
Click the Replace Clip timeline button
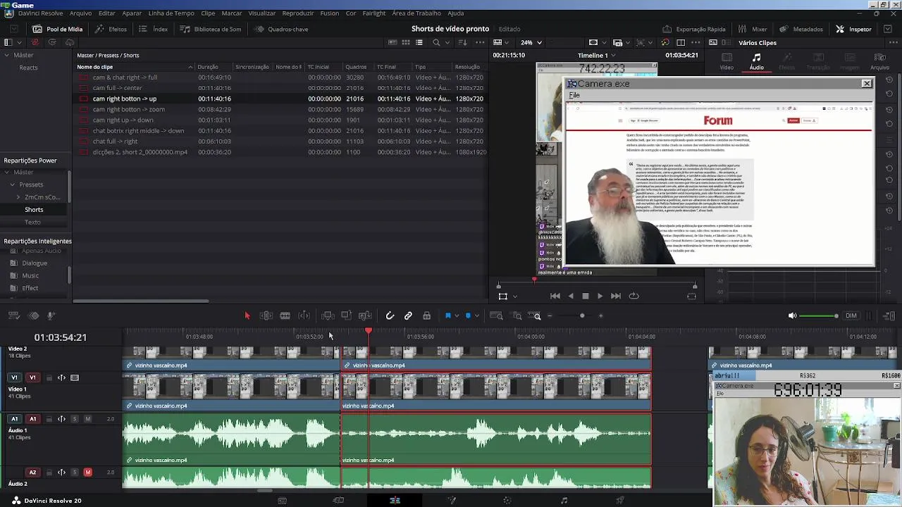coord(365,316)
